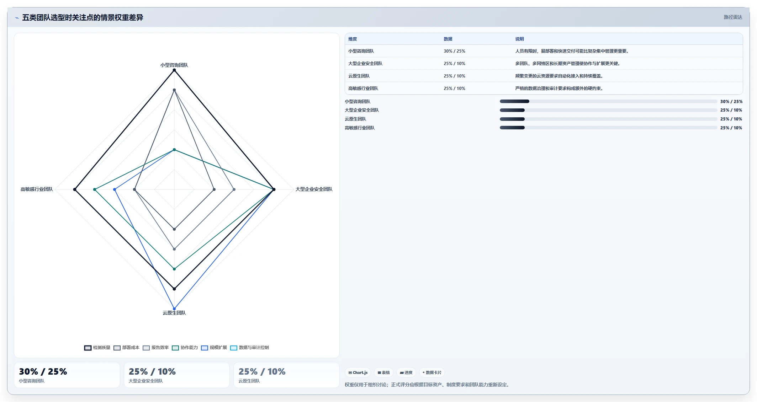Screen dimensions: 757x402
Task: Click the 高敏感行业团队 radar axis label
Action: [x=37, y=189]
